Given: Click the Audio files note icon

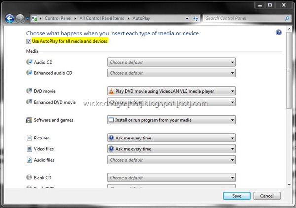Looking at the screenshot, I should [x=29, y=160].
